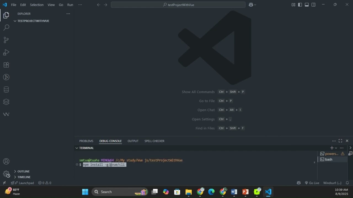
Task: Switch to the Problems tab
Action: point(86,141)
